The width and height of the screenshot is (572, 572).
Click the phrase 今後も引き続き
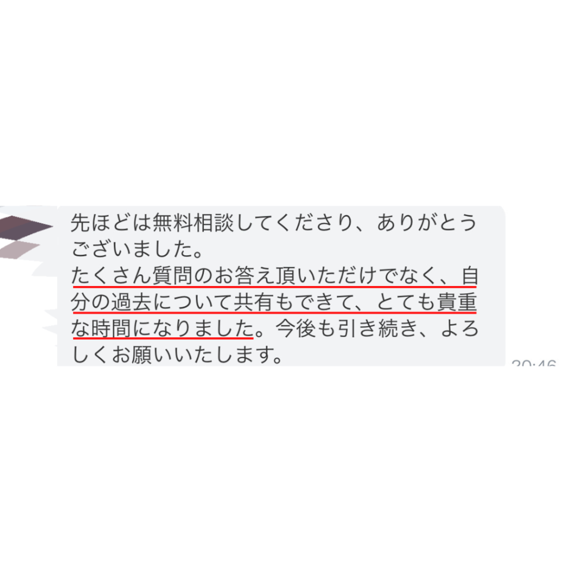click(x=346, y=328)
